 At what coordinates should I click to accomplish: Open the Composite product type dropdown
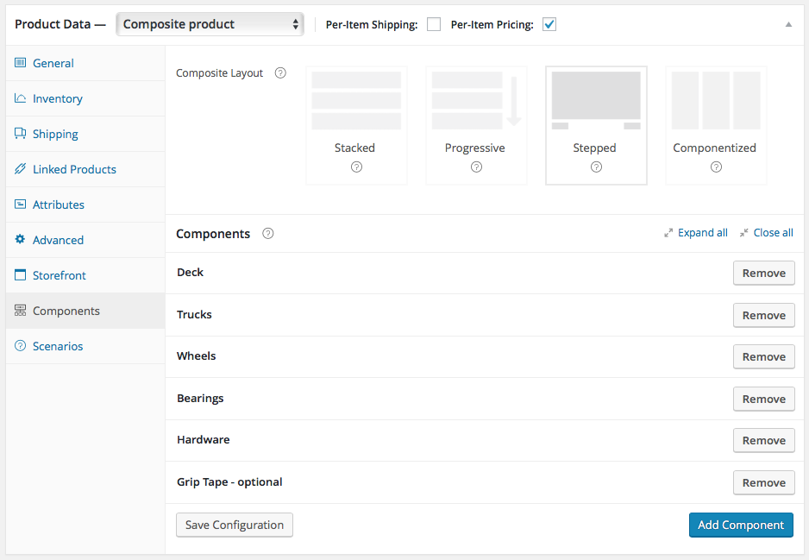point(210,24)
